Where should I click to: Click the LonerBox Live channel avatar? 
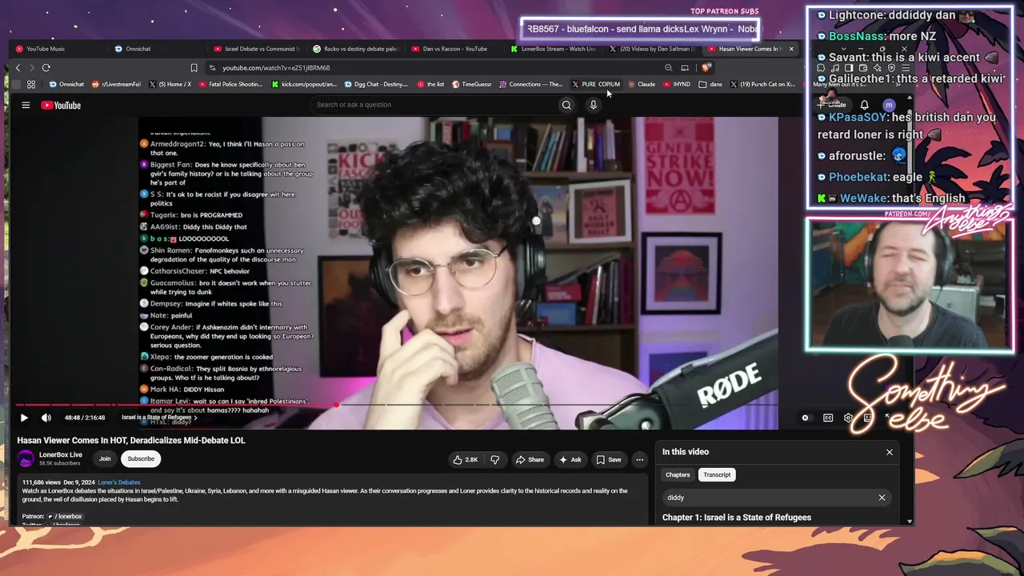click(x=26, y=458)
